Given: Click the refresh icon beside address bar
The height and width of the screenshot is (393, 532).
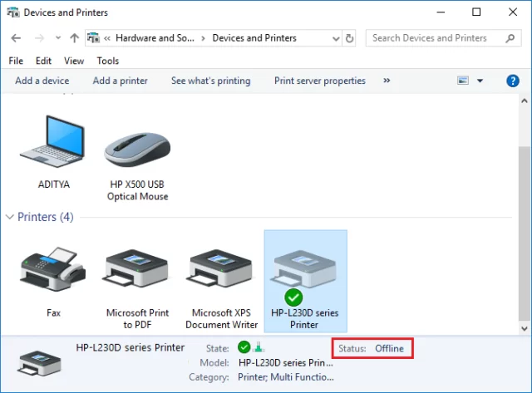Looking at the screenshot, I should pos(349,38).
